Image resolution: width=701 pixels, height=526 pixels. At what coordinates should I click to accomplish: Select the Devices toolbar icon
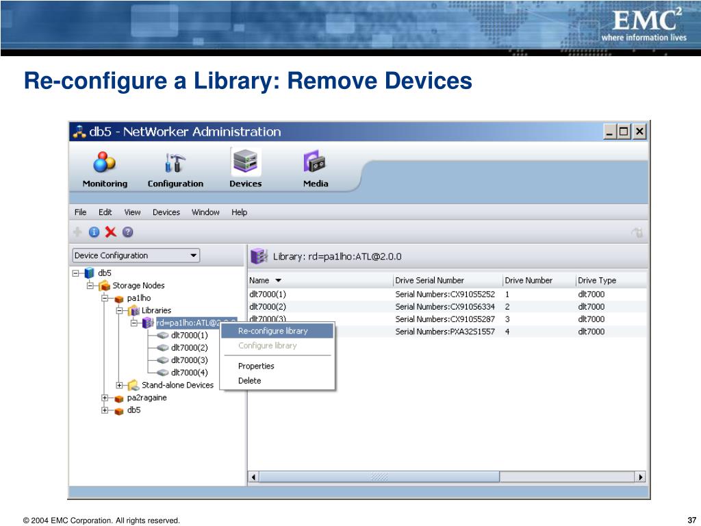pyautogui.click(x=246, y=162)
